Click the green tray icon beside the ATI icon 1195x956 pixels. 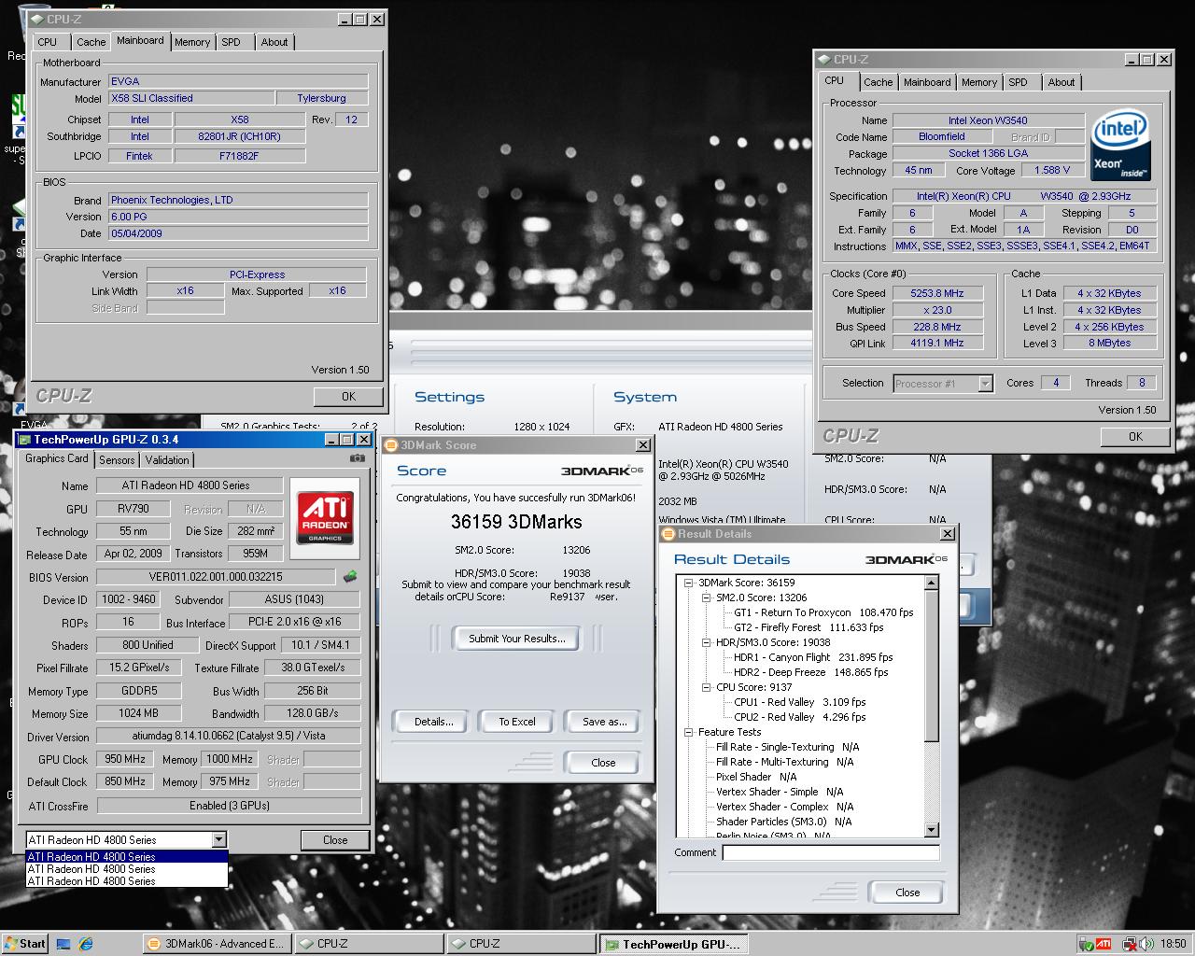point(1086,944)
